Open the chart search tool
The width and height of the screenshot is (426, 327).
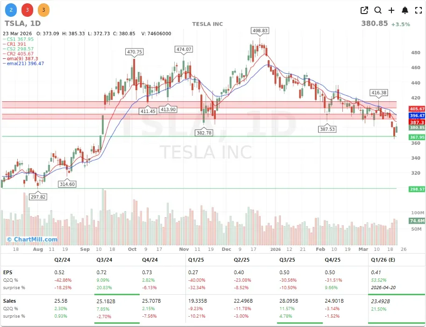coord(378,10)
